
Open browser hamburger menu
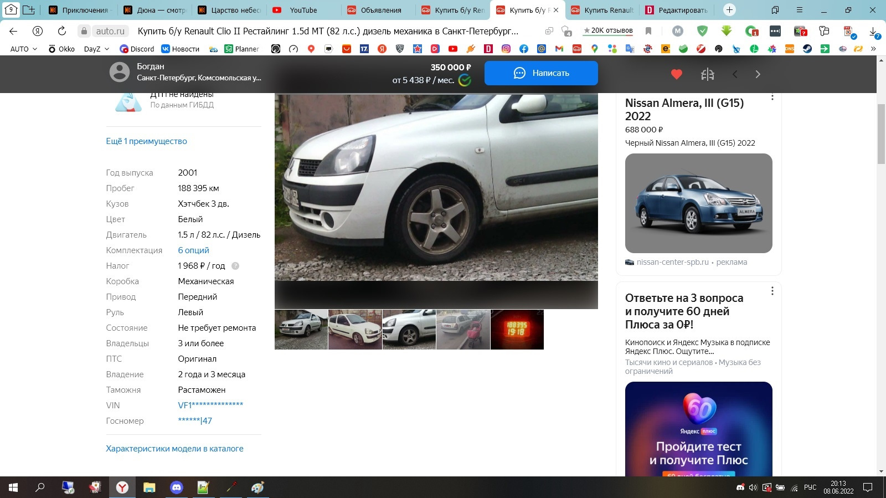pos(800,10)
